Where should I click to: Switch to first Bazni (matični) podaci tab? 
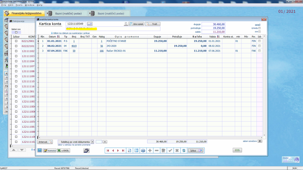click(66, 14)
